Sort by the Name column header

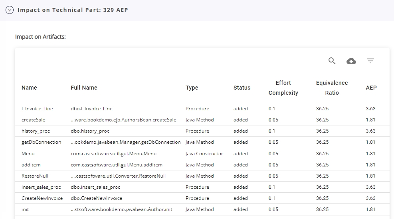click(29, 88)
